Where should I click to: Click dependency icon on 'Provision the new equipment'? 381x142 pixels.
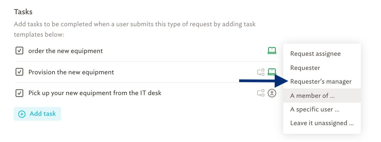tap(261, 72)
